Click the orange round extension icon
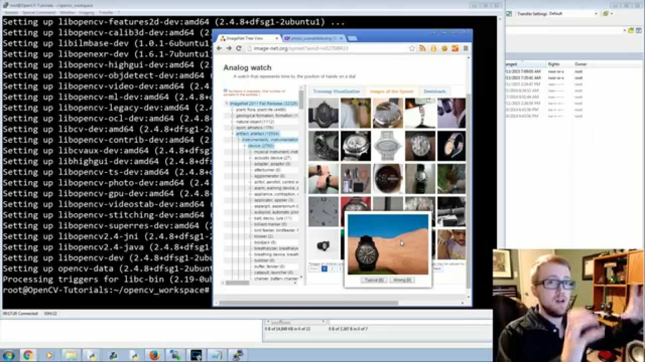This screenshot has width=645, height=362. point(444,48)
